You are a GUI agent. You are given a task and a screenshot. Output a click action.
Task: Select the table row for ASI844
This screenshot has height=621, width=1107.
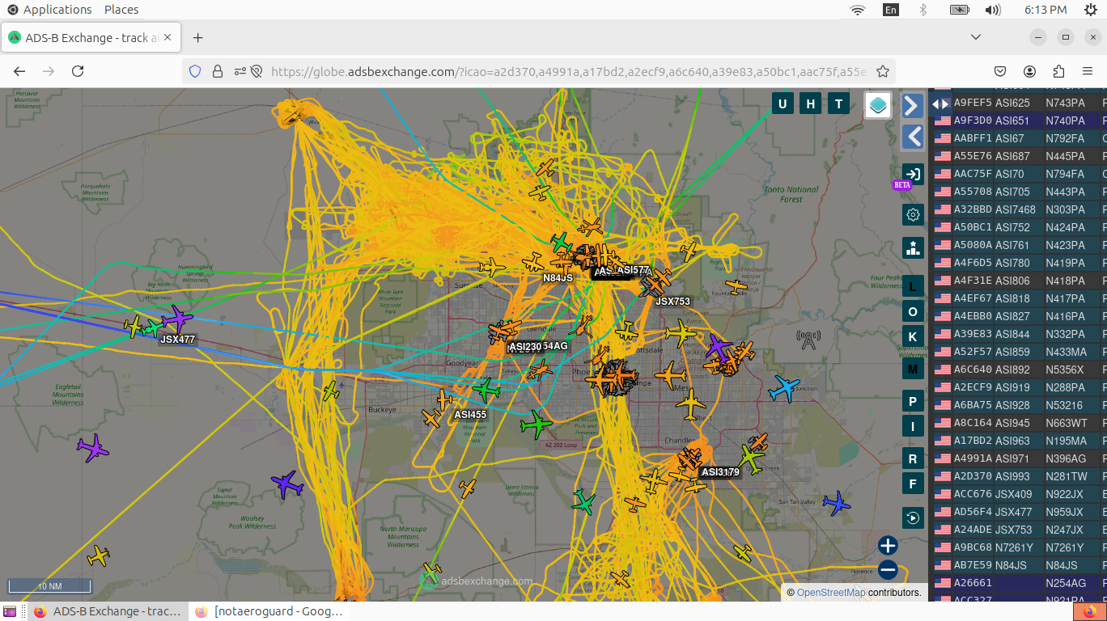[1020, 334]
